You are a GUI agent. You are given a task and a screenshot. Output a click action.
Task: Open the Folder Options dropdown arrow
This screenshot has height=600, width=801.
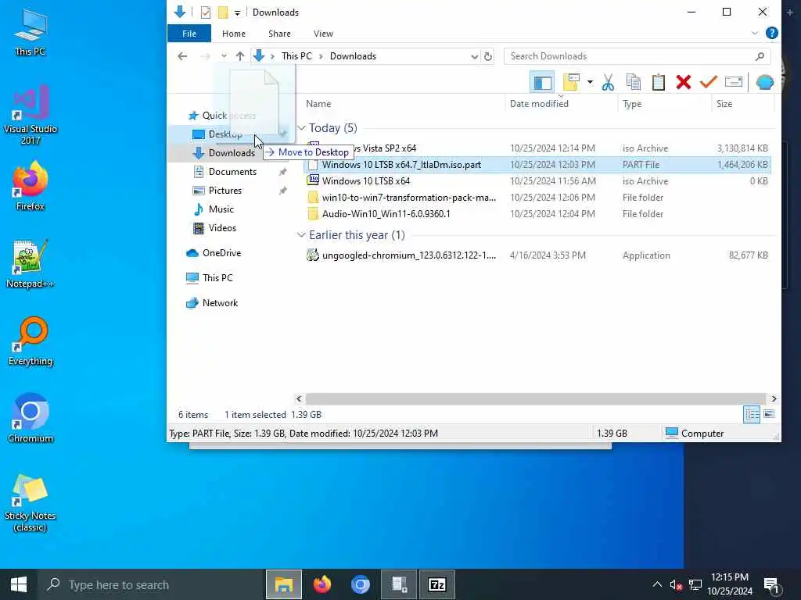pos(590,82)
